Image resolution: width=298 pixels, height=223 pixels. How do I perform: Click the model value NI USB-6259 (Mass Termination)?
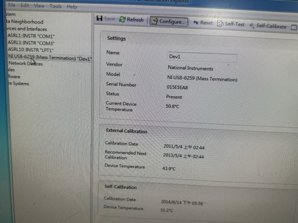coord(202,78)
